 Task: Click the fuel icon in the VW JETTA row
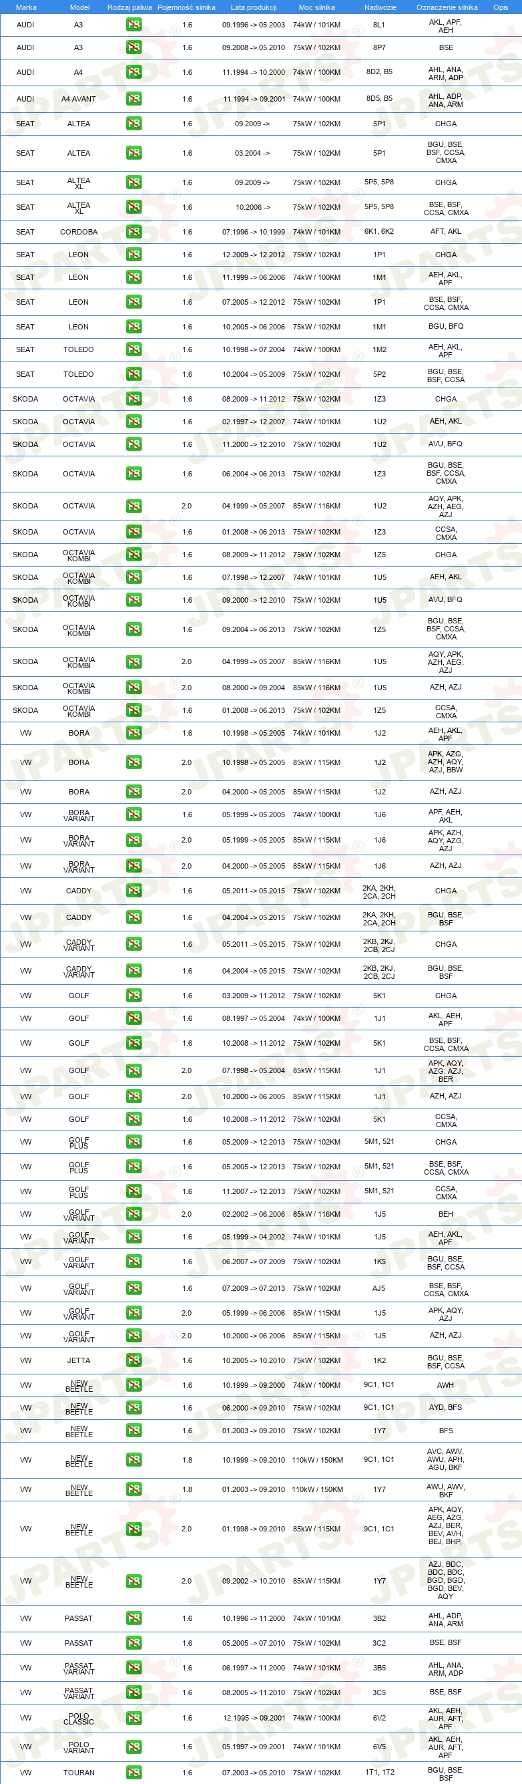pyautogui.click(x=134, y=1361)
